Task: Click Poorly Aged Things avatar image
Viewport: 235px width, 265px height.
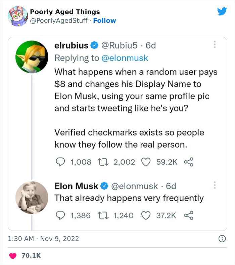Action: (x=17, y=16)
